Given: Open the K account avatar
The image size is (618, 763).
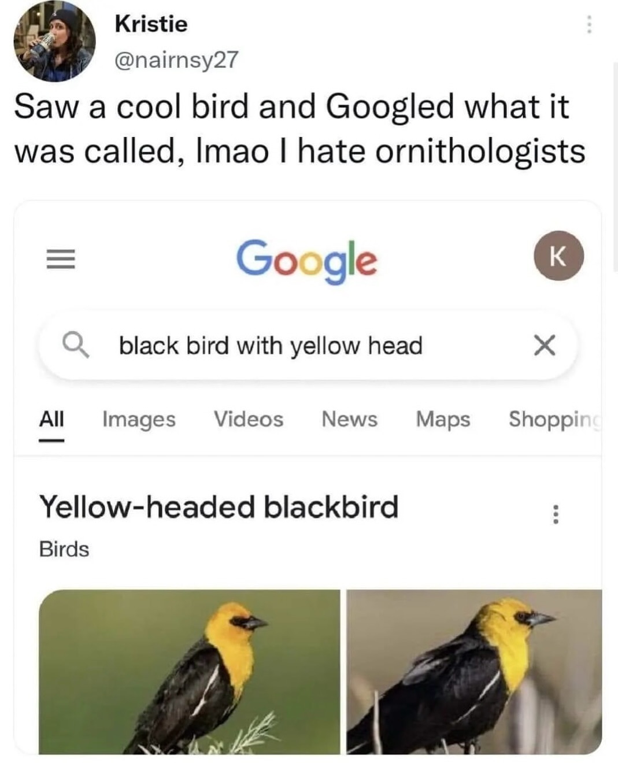Looking at the screenshot, I should click(558, 255).
